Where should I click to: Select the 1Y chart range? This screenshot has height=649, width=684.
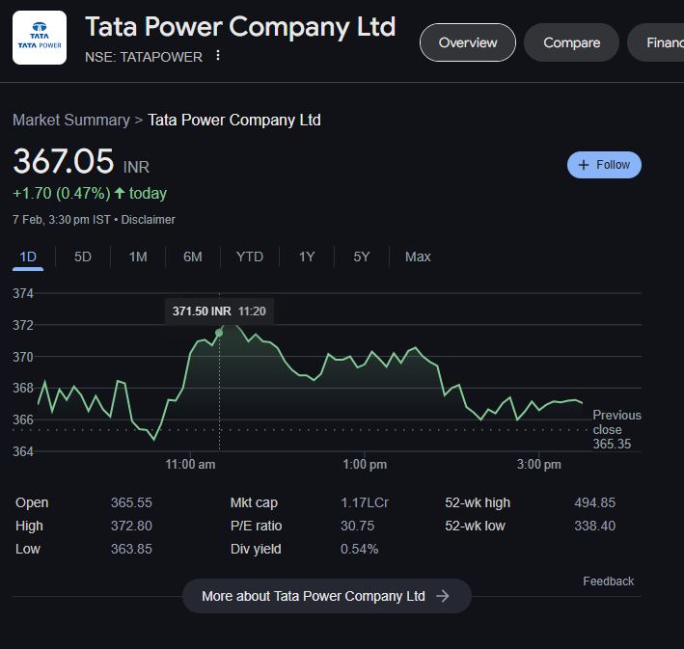pyautogui.click(x=307, y=257)
